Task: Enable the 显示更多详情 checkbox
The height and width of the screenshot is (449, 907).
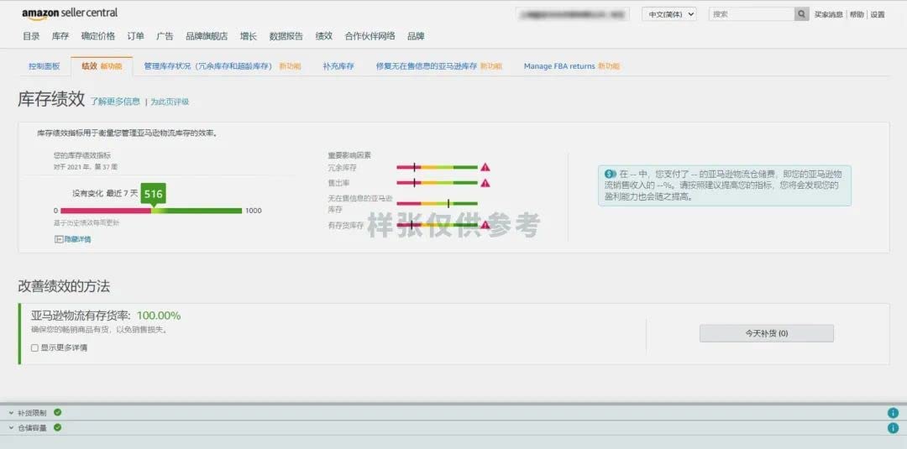Action: [34, 347]
